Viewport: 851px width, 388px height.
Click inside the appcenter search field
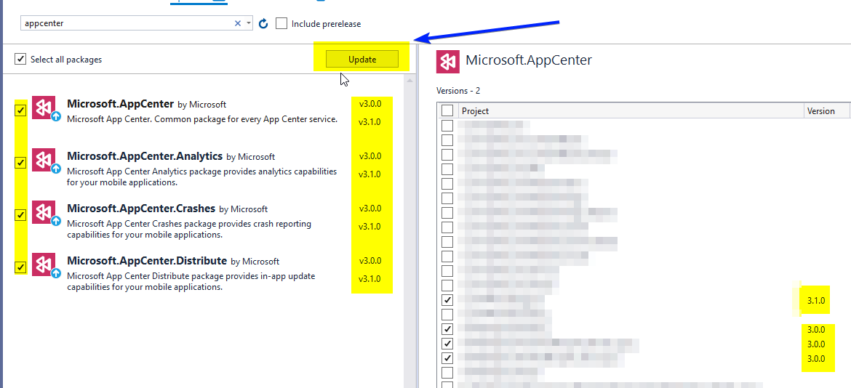point(124,23)
